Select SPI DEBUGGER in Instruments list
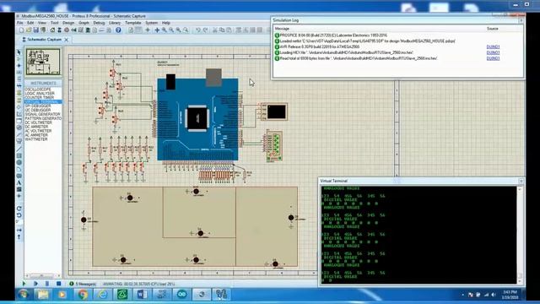 (x=37, y=106)
